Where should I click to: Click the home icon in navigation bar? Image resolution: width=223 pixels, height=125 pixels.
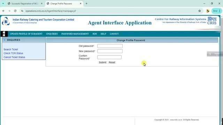(4, 34)
